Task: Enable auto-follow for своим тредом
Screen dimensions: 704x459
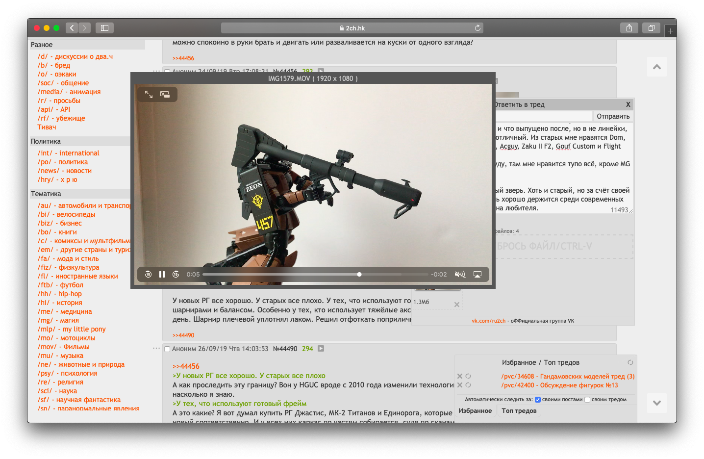Action: coord(587,400)
